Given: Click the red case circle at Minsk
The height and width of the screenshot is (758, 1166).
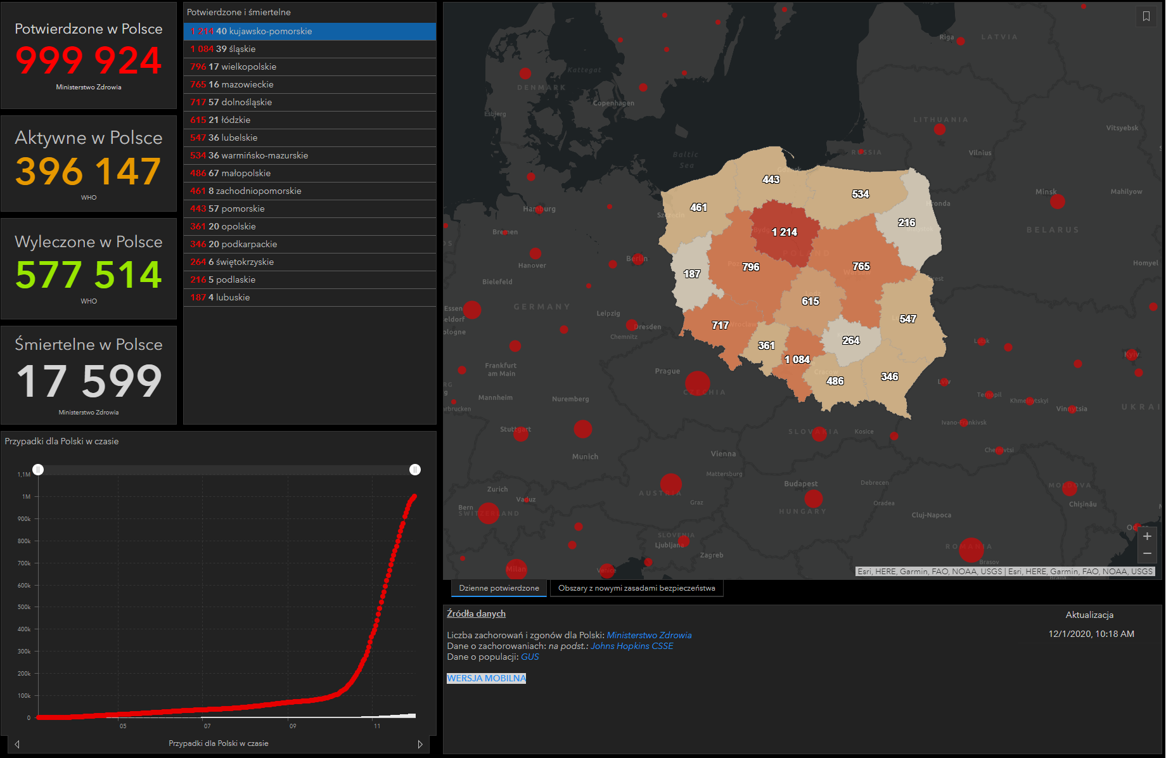Looking at the screenshot, I should (x=1058, y=202).
